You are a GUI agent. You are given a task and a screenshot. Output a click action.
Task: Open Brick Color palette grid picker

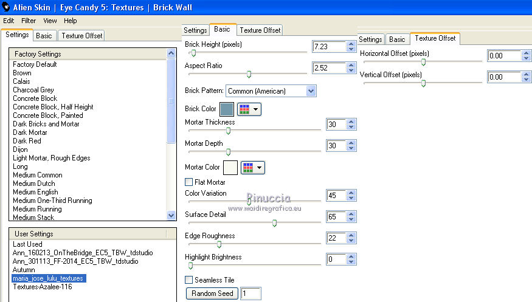tap(249, 109)
